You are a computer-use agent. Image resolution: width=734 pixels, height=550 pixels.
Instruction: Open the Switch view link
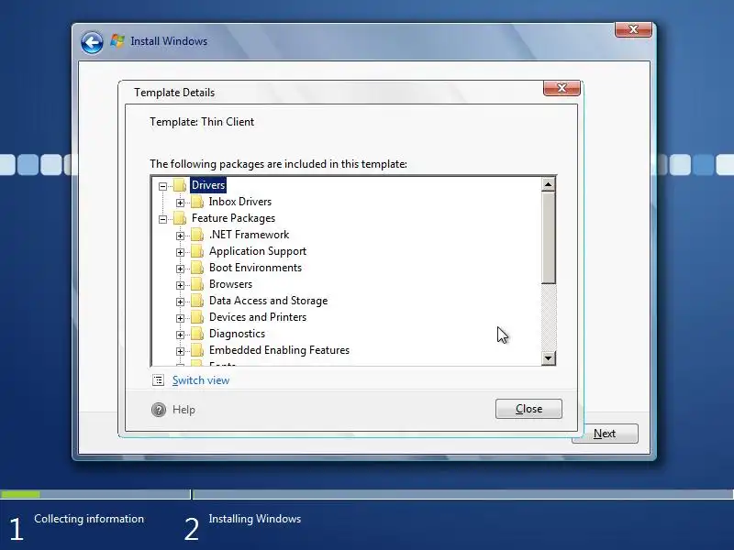(x=201, y=380)
